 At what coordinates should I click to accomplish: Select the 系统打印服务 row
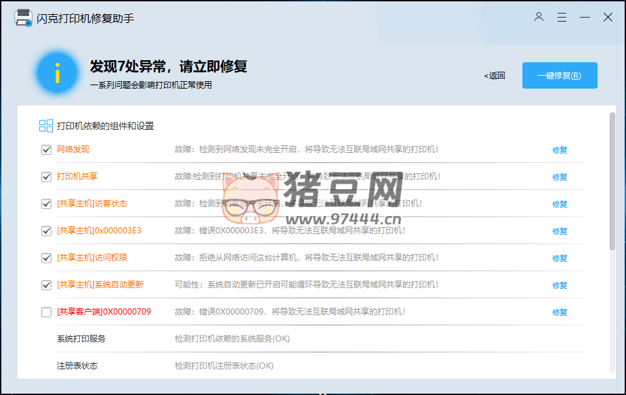pyautogui.click(x=81, y=339)
